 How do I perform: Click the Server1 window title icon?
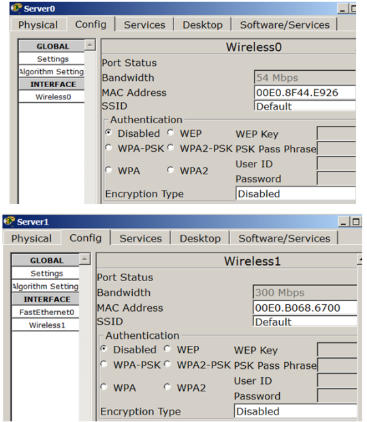tap(9, 221)
